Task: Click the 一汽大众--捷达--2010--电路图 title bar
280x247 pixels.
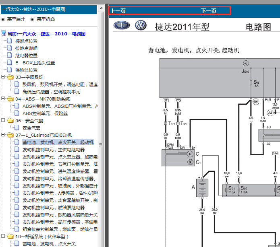Action: coord(49,9)
